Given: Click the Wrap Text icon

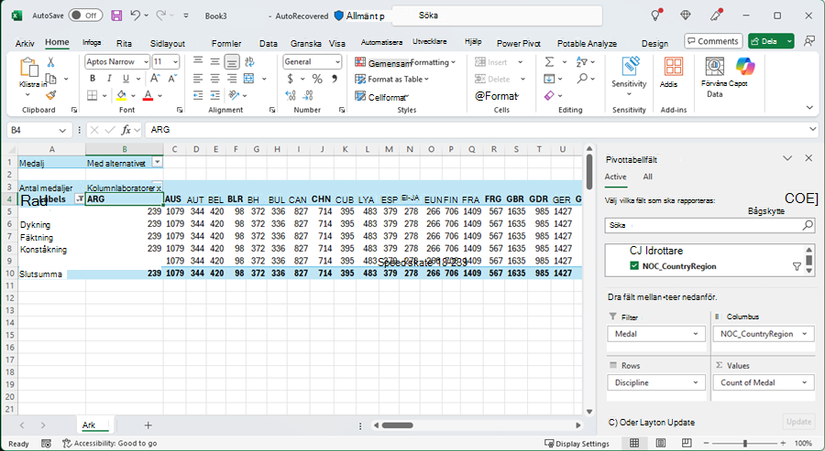Looking at the screenshot, I should 249,62.
